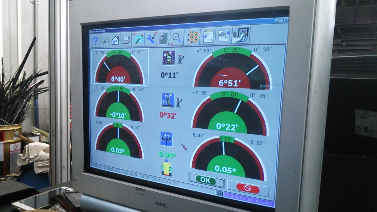Open the protractor measure tool
This screenshot has width=377, height=212.
click(138, 39)
